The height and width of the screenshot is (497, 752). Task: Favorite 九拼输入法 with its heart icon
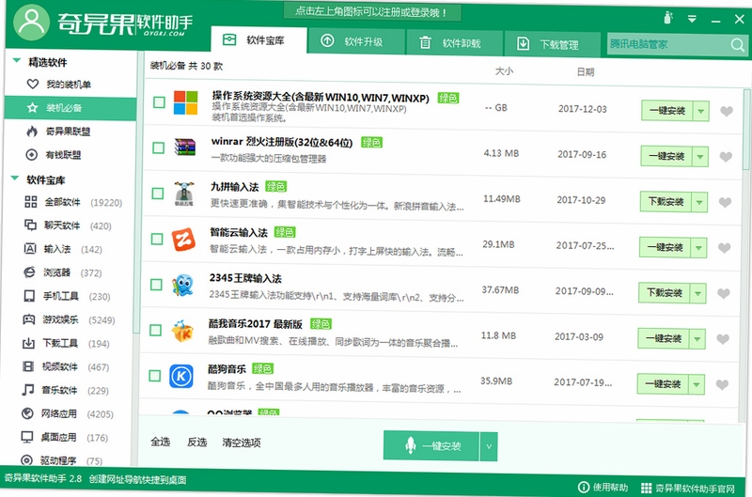click(725, 203)
